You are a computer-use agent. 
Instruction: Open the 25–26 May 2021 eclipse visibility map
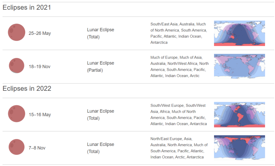(x=239, y=33)
